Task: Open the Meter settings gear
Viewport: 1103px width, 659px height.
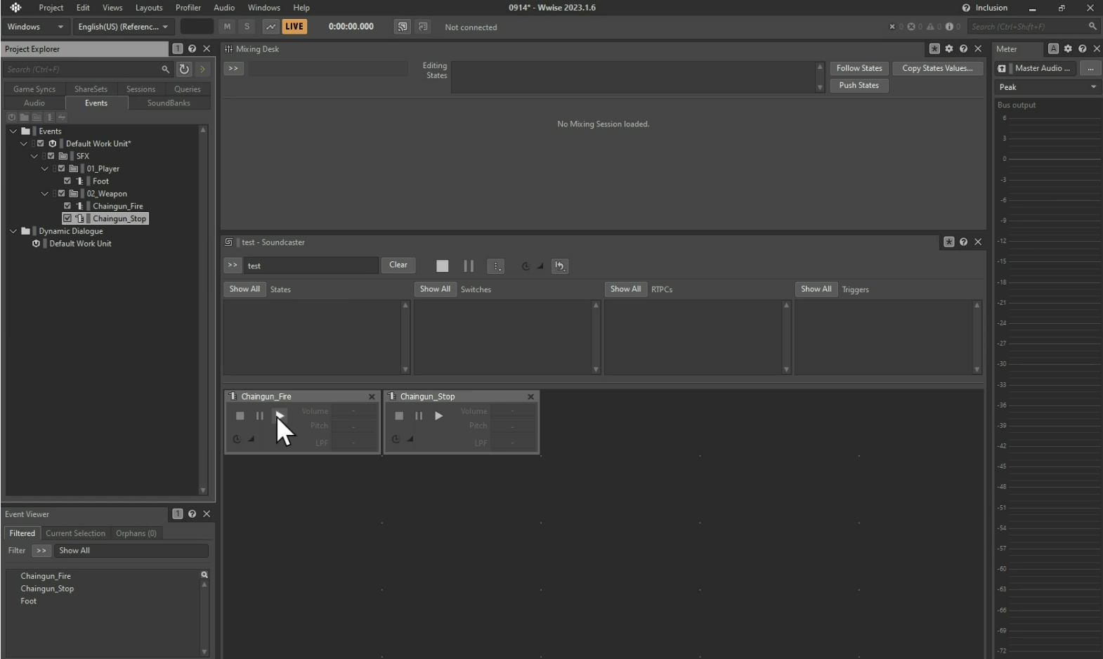Action: click(1068, 48)
